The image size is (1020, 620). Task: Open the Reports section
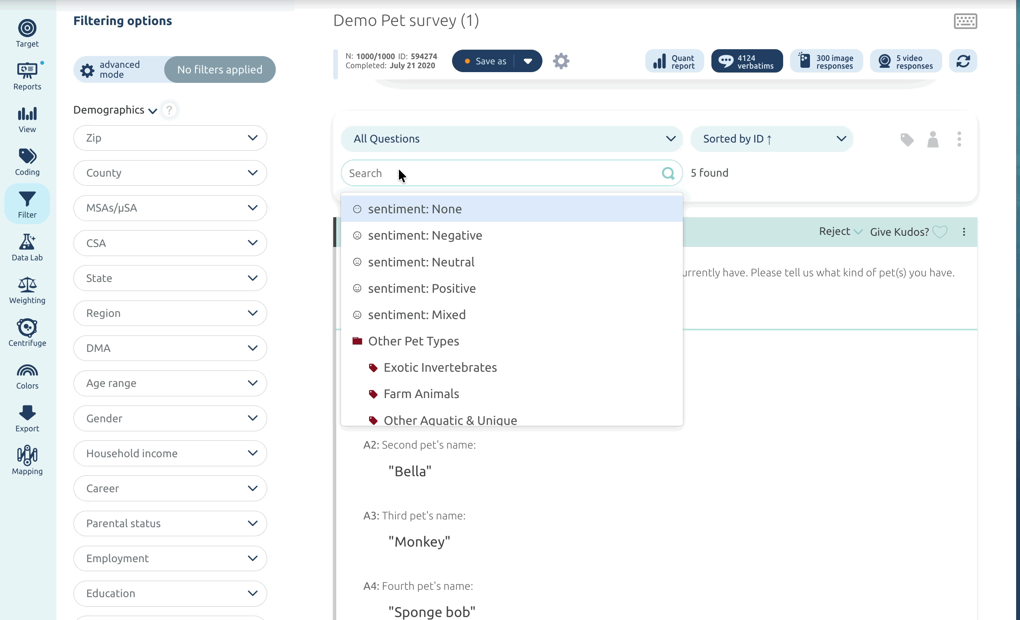click(x=27, y=76)
